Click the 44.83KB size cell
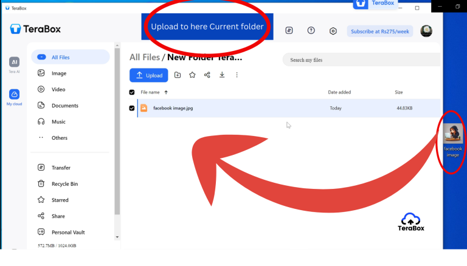The width and height of the screenshot is (467, 266). pos(404,108)
